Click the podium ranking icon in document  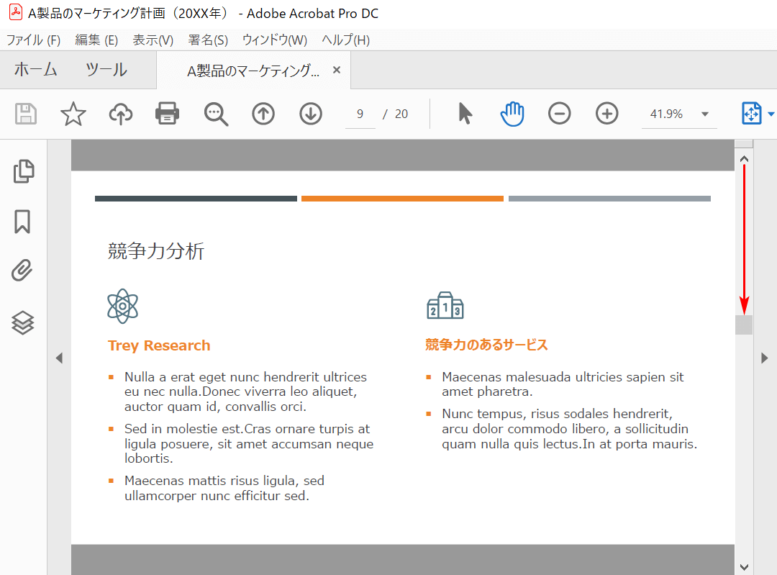tap(445, 305)
